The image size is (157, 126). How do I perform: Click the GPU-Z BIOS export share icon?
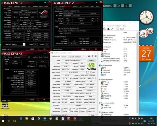point(87,72)
